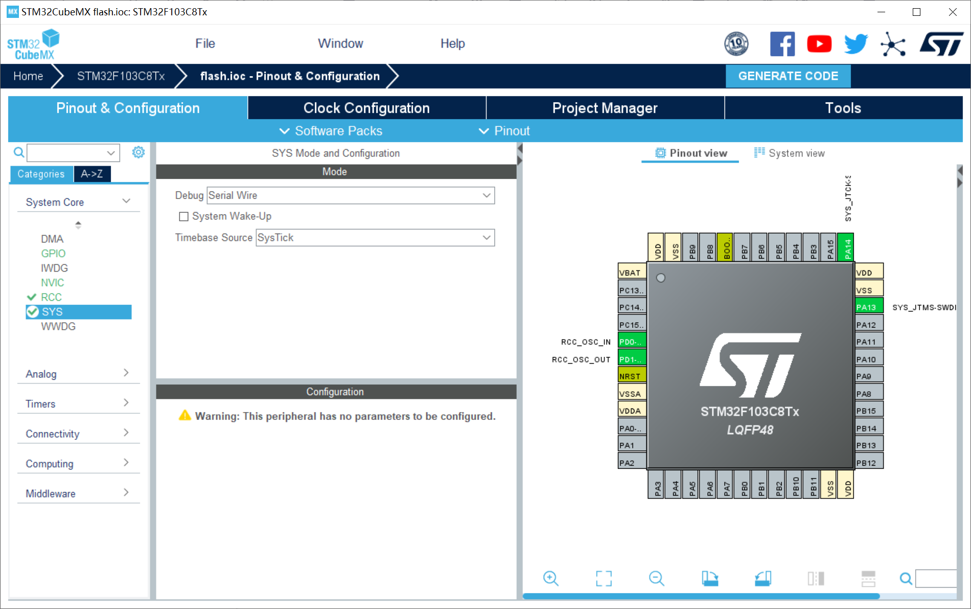The width and height of the screenshot is (971, 609).
Task: Select the A->Z sorting tab
Action: tap(92, 174)
